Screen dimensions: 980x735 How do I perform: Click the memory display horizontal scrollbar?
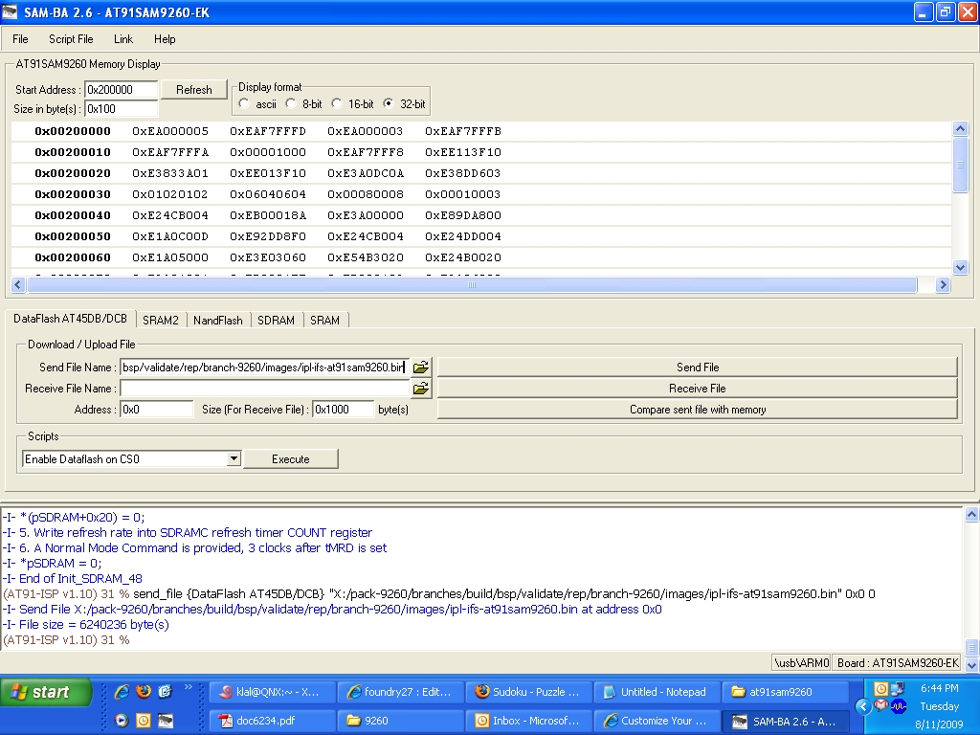(x=471, y=285)
